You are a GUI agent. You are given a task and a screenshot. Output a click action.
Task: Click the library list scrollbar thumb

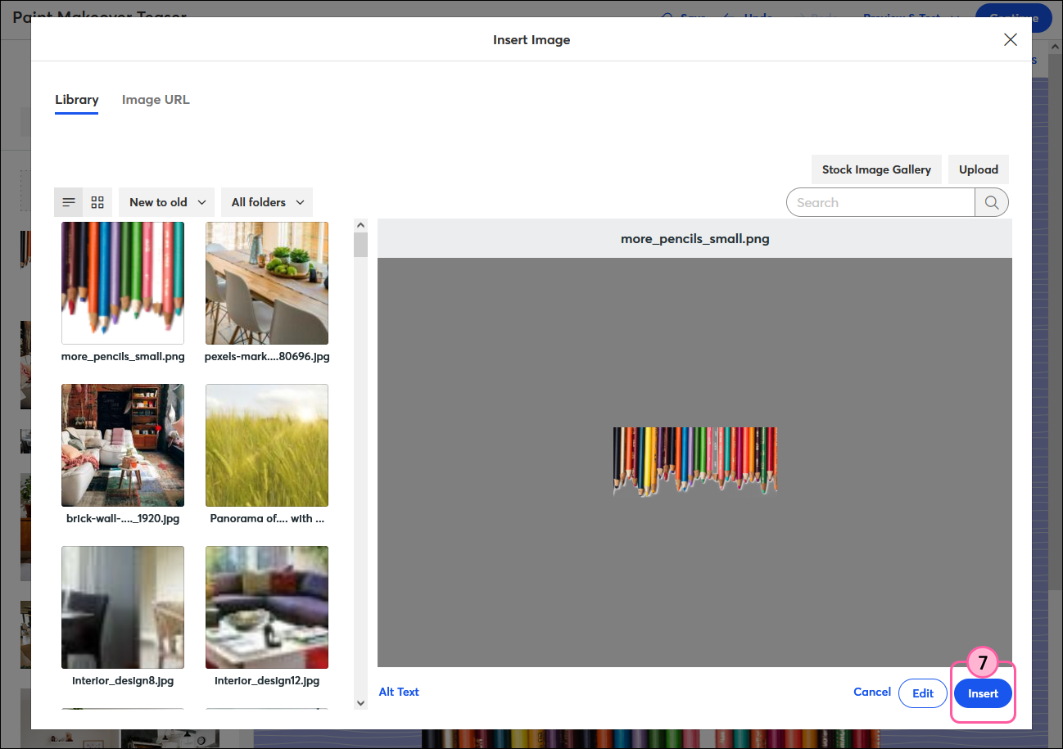click(x=360, y=245)
